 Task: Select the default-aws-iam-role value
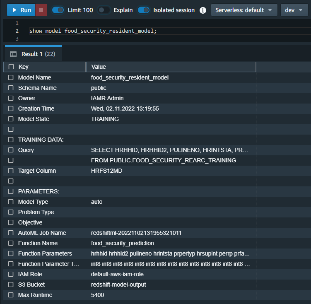(x=117, y=274)
